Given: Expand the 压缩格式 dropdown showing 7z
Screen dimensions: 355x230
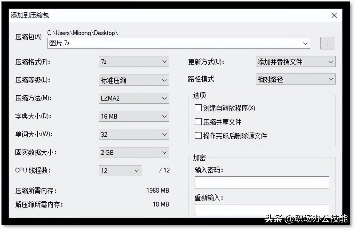Looking at the screenshot, I should (134, 62).
